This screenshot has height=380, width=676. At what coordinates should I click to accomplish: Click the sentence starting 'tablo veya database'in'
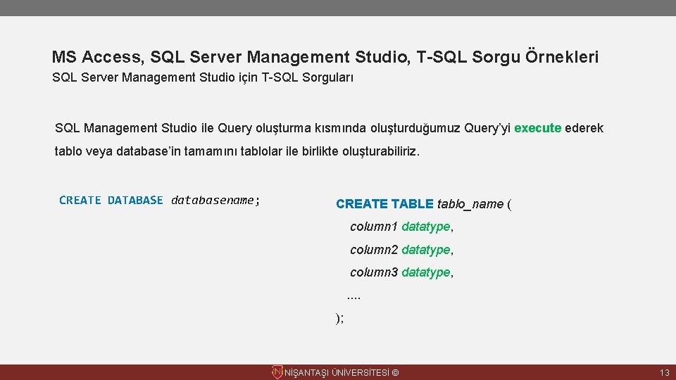(237, 151)
